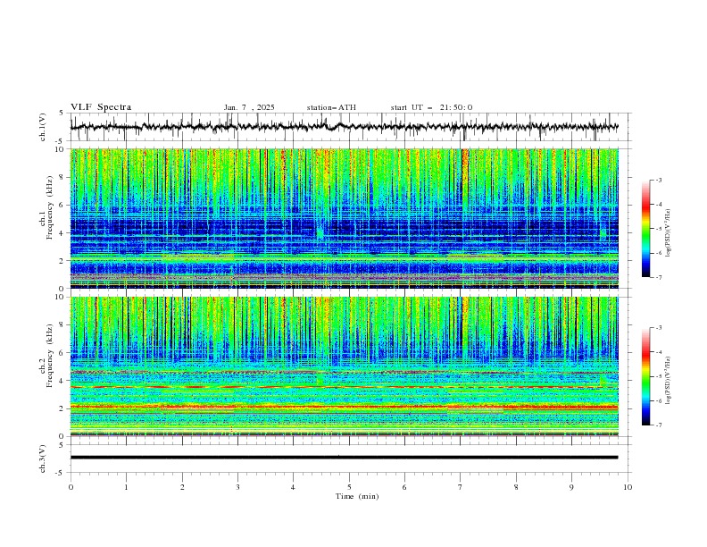
Task: Click the 'Time (min)' axis title
Action: [357, 496]
